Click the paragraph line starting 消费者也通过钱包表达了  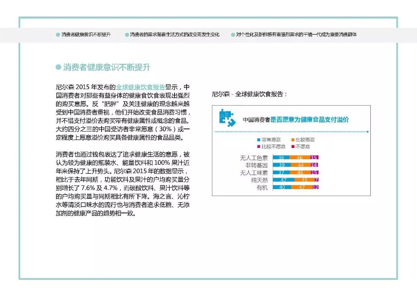(122, 154)
